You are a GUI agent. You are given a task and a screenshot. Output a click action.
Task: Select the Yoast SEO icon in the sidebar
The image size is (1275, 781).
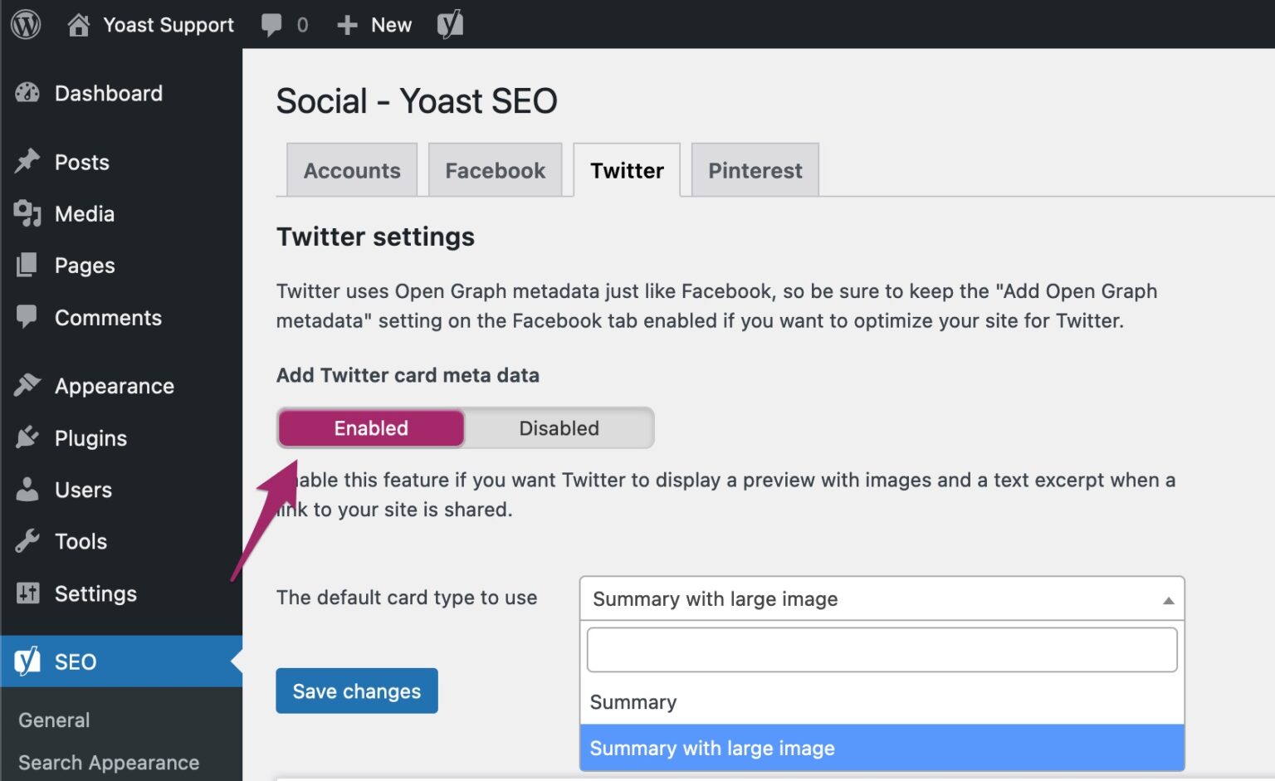click(27, 661)
